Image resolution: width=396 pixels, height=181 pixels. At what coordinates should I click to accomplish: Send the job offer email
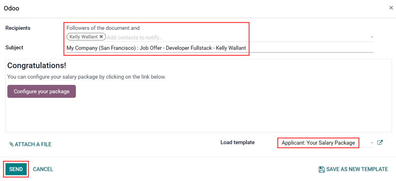(16, 169)
